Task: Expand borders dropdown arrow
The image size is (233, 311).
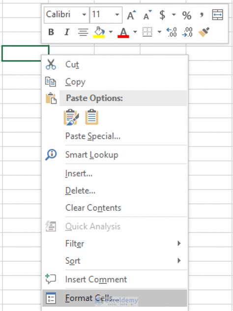Action: (159, 31)
